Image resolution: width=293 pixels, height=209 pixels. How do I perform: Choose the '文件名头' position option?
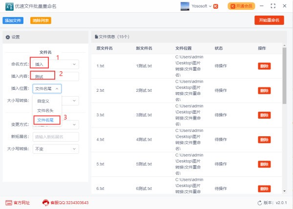click(x=45, y=110)
